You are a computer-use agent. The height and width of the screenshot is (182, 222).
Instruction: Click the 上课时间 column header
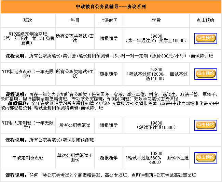[109, 20]
